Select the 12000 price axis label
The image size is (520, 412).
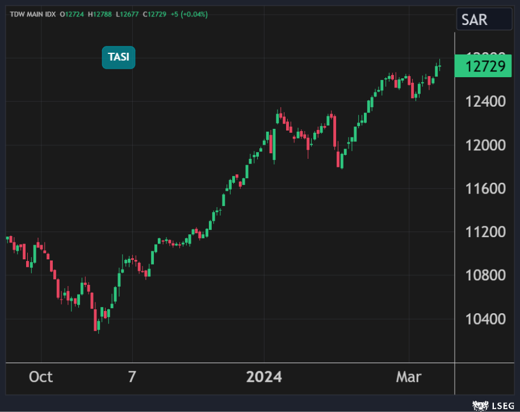point(485,145)
